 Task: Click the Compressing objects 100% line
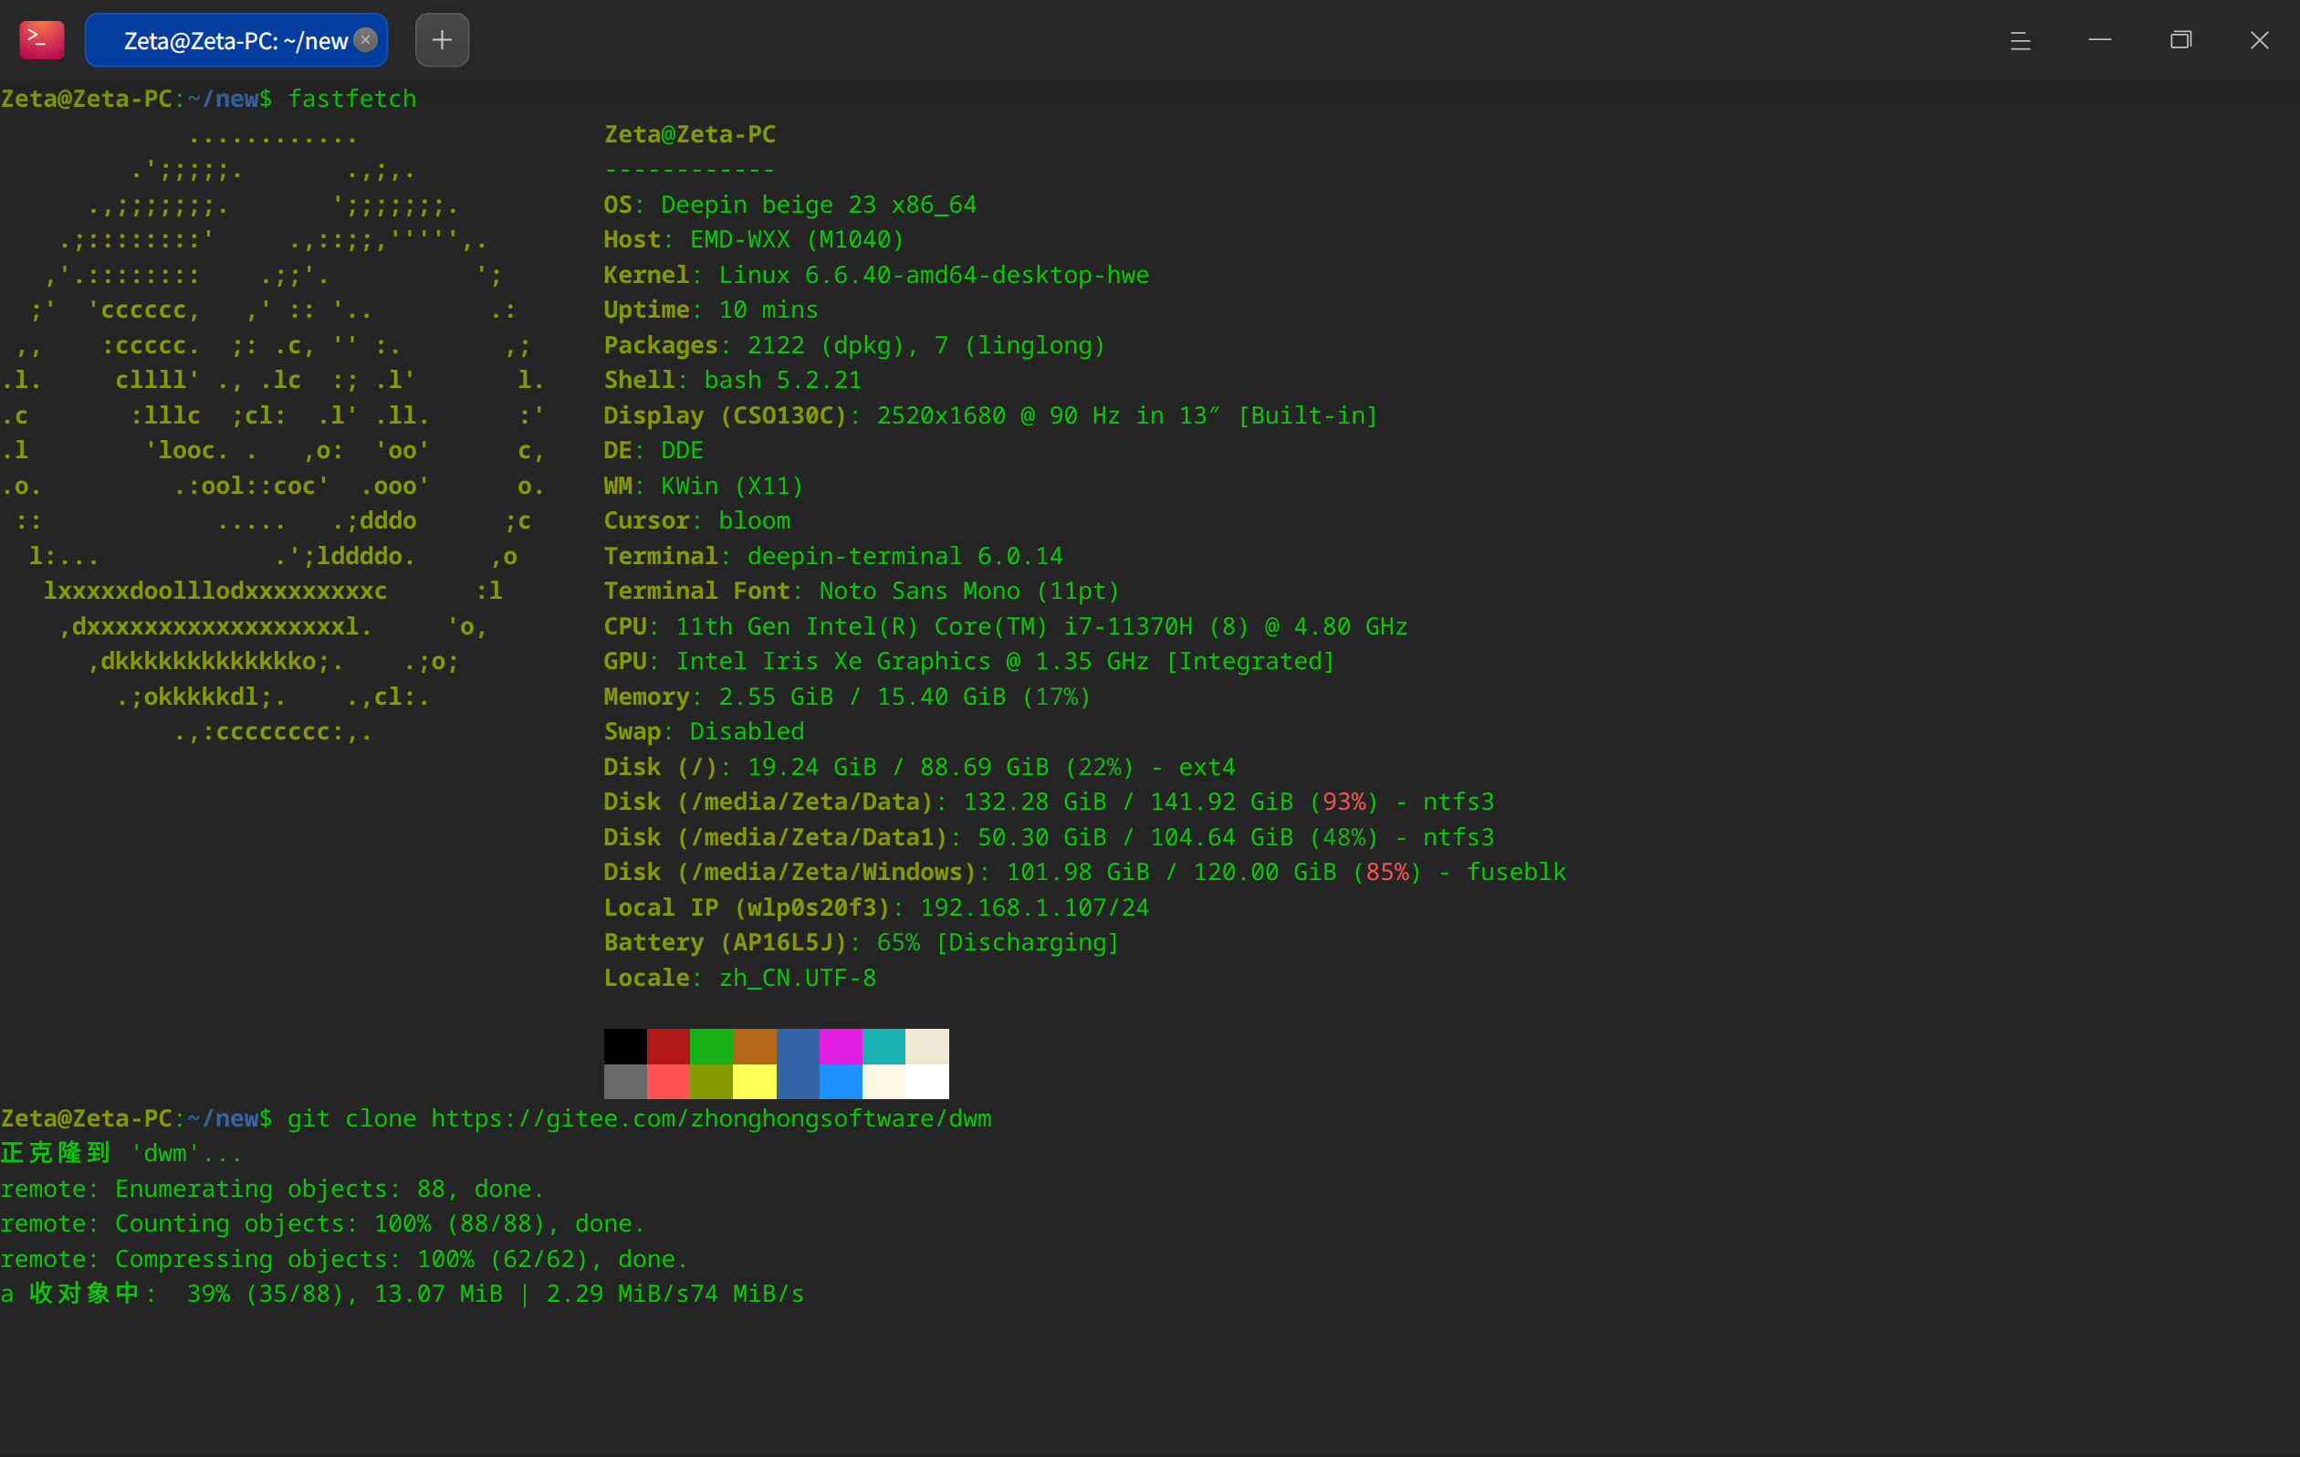[344, 1259]
